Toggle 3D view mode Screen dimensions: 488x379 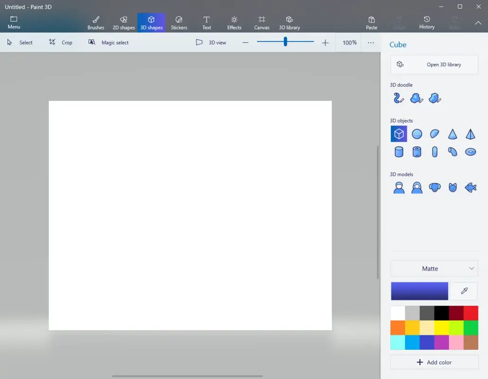211,42
